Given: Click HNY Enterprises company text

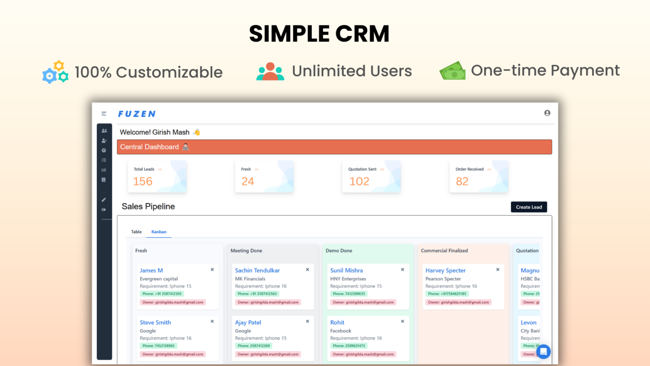Looking at the screenshot, I should tap(348, 279).
